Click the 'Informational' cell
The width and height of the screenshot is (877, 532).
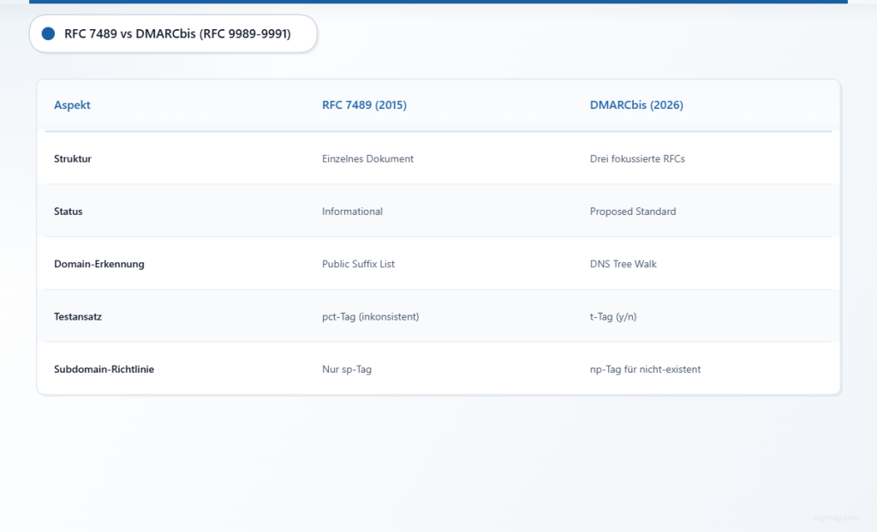[352, 211]
